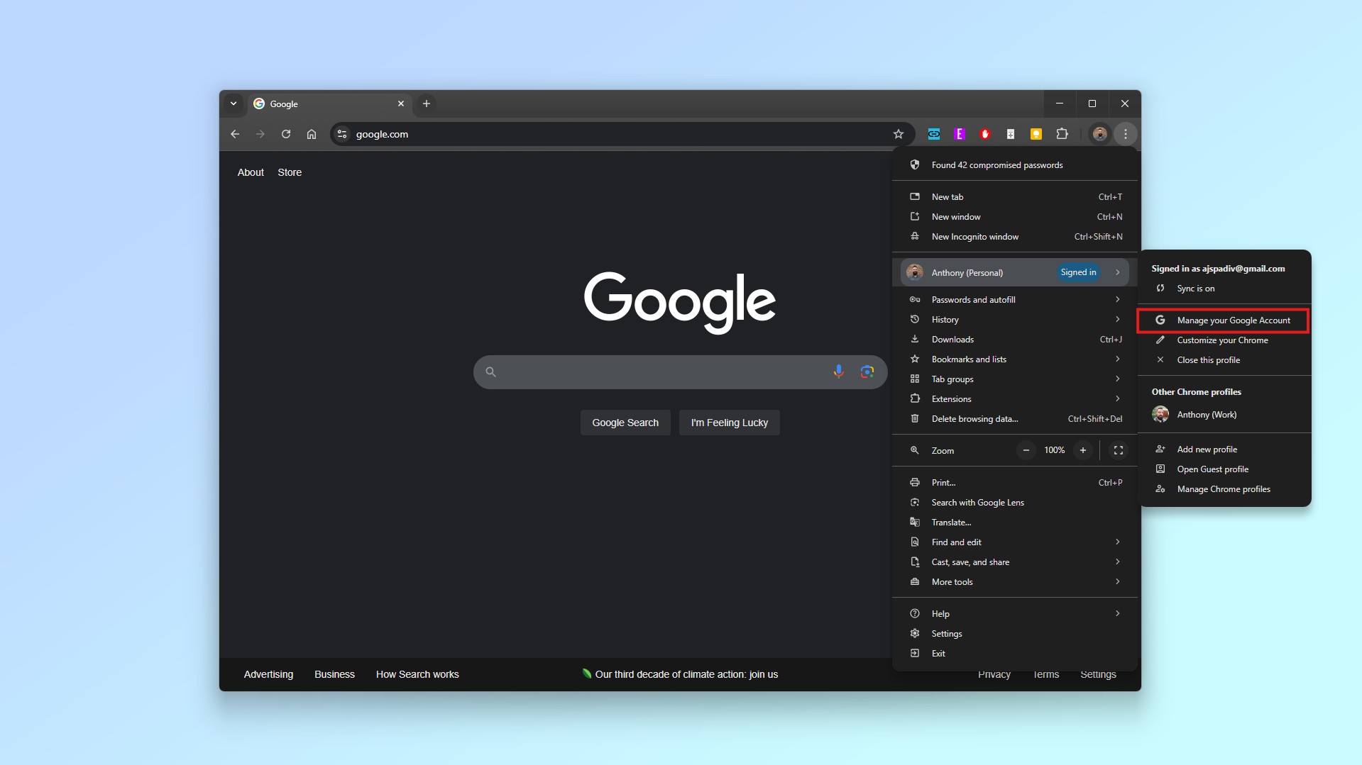Click the voice search microphone icon
This screenshot has width=1362, height=765.
(x=838, y=372)
